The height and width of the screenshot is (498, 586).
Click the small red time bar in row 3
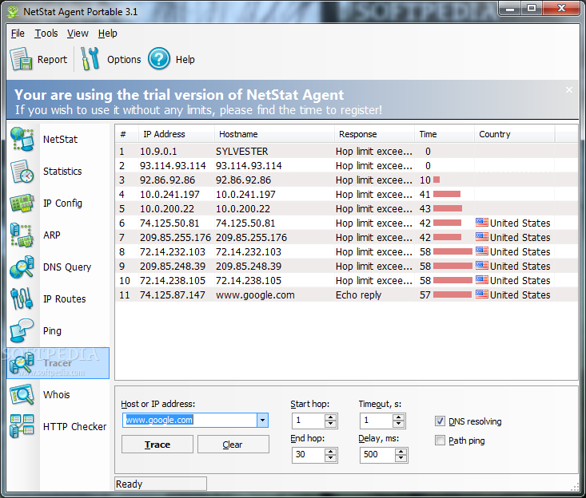click(437, 180)
